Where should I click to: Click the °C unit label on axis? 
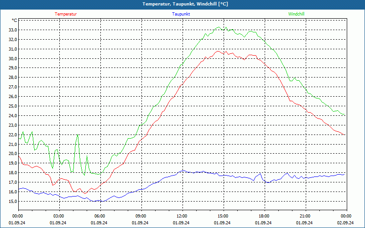click(x=14, y=21)
